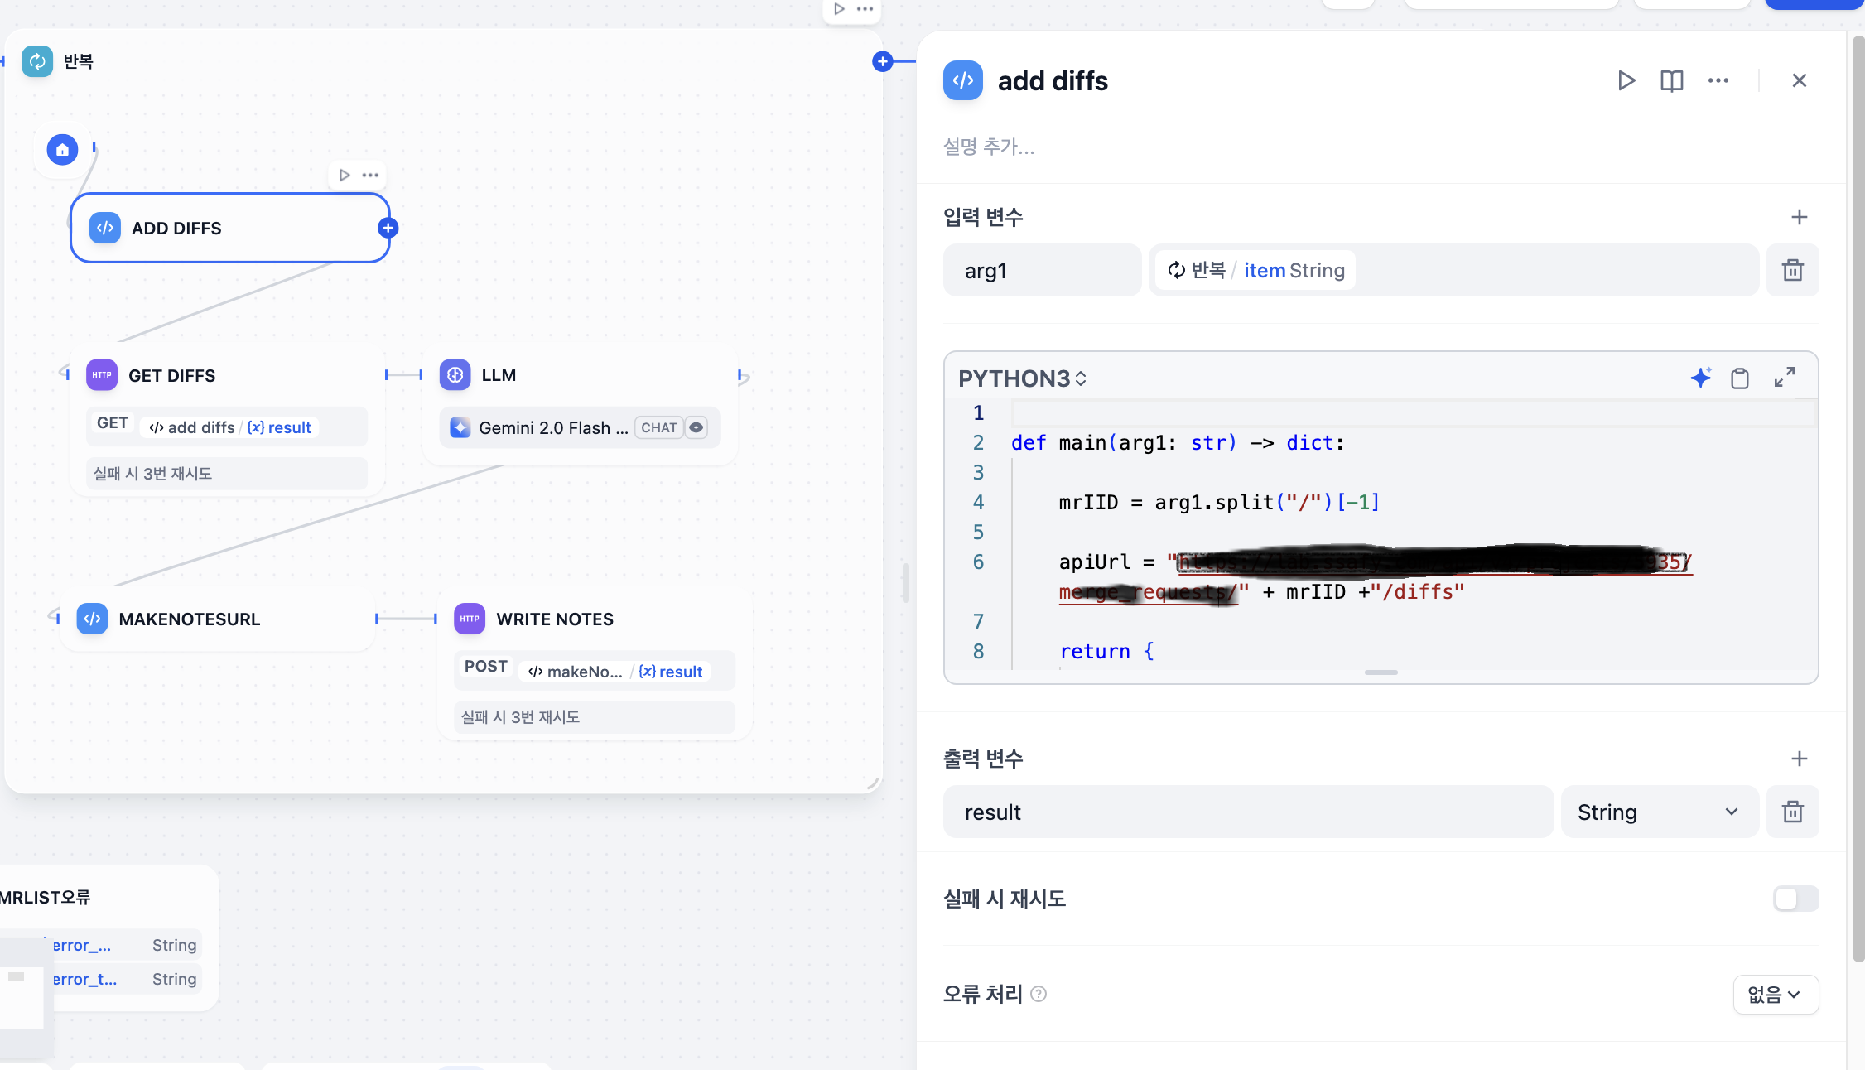Open the String output type dropdown

1658,812
